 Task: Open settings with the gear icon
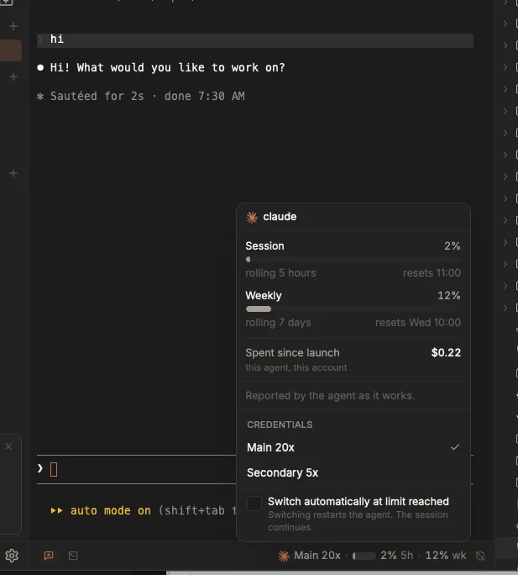click(12, 556)
